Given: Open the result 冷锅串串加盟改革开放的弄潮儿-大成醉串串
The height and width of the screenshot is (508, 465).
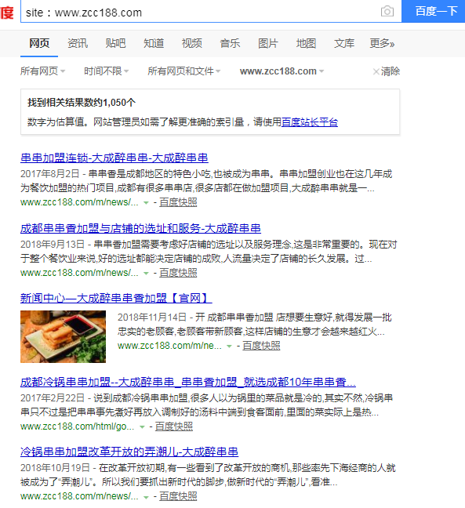Looking at the screenshot, I should pos(129,452).
